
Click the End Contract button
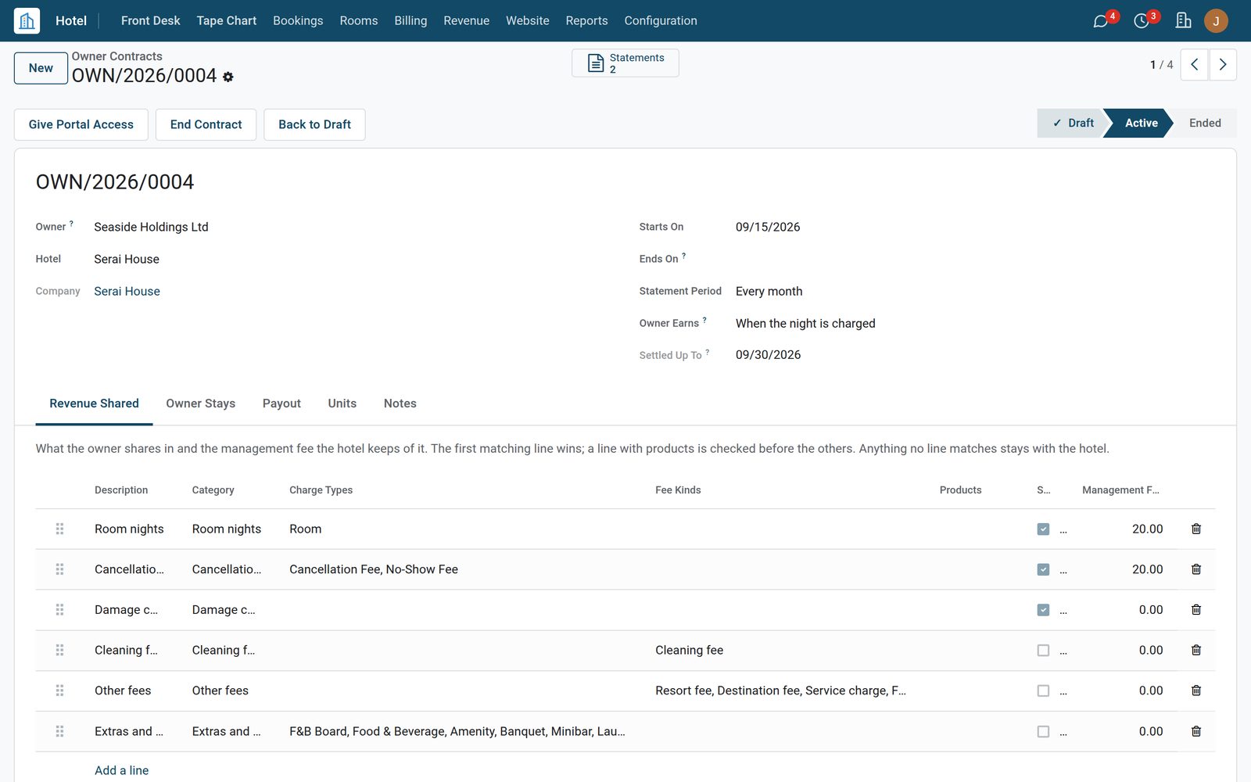point(206,124)
